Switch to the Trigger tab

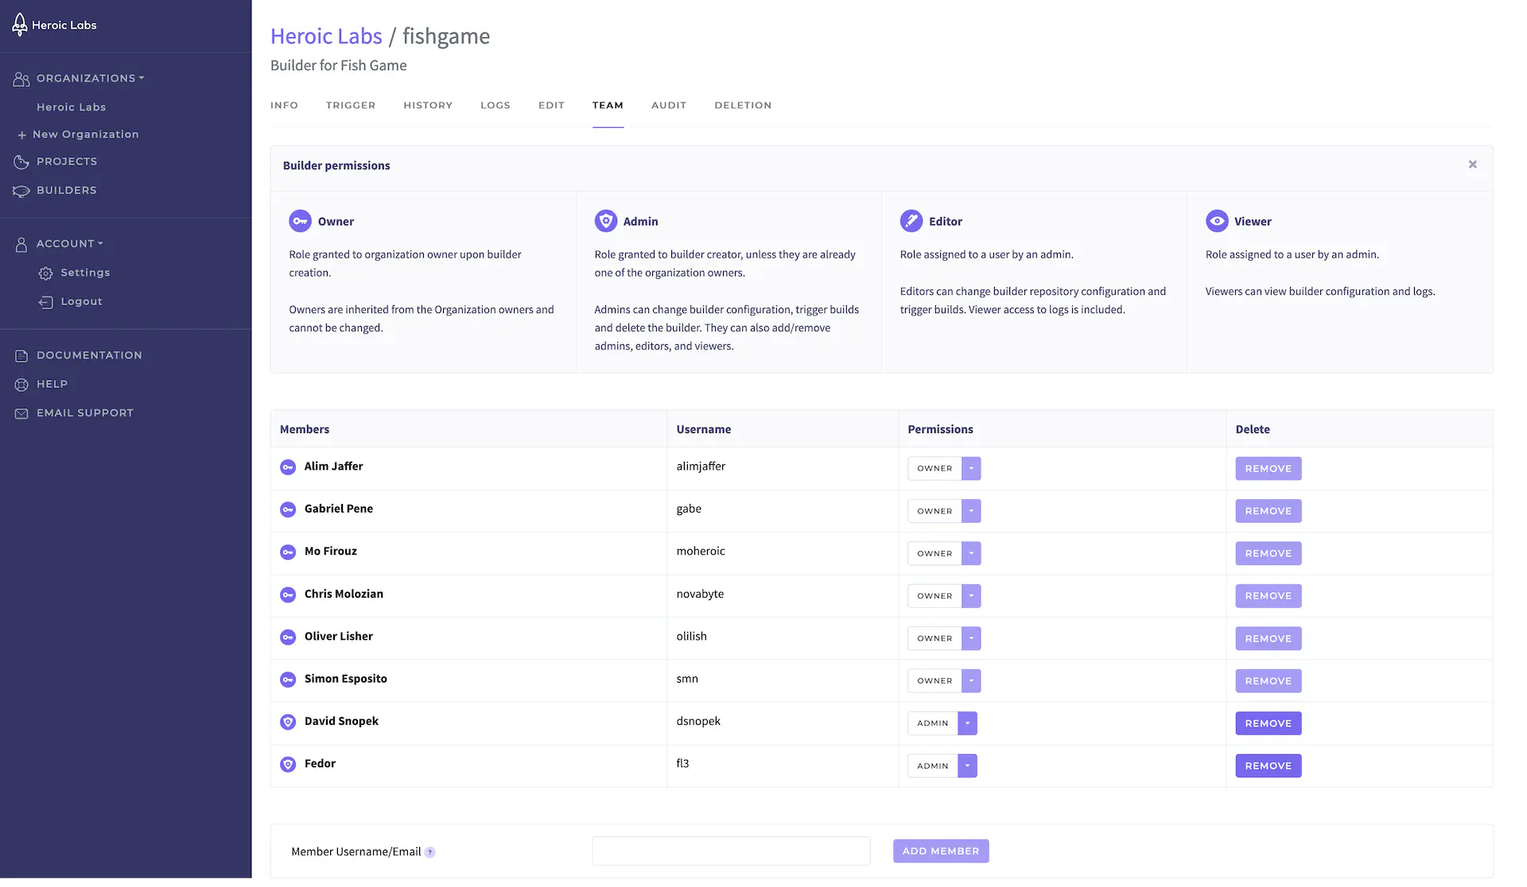pyautogui.click(x=351, y=105)
